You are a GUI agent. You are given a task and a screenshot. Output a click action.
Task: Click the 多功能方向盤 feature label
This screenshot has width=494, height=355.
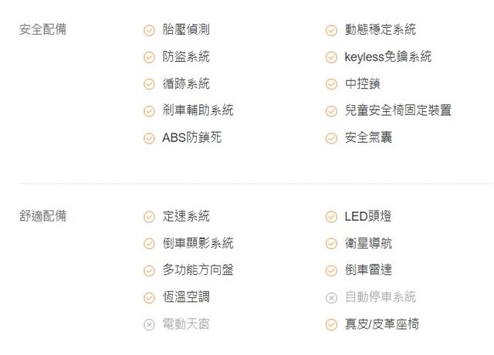click(x=198, y=270)
